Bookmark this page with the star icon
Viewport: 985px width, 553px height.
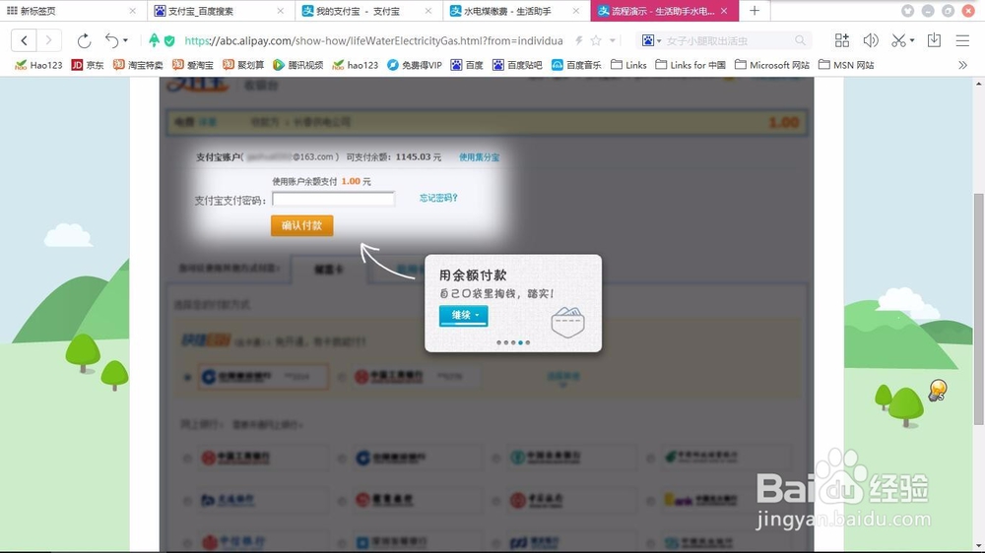596,40
